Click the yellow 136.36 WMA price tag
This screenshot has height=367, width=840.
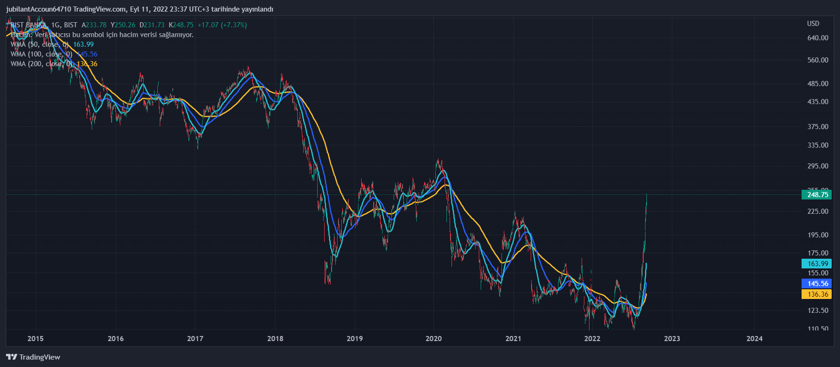click(816, 294)
